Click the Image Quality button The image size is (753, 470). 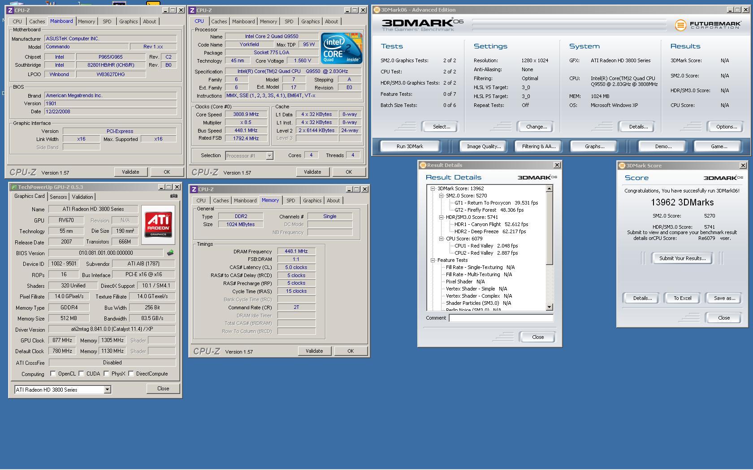tap(484, 146)
